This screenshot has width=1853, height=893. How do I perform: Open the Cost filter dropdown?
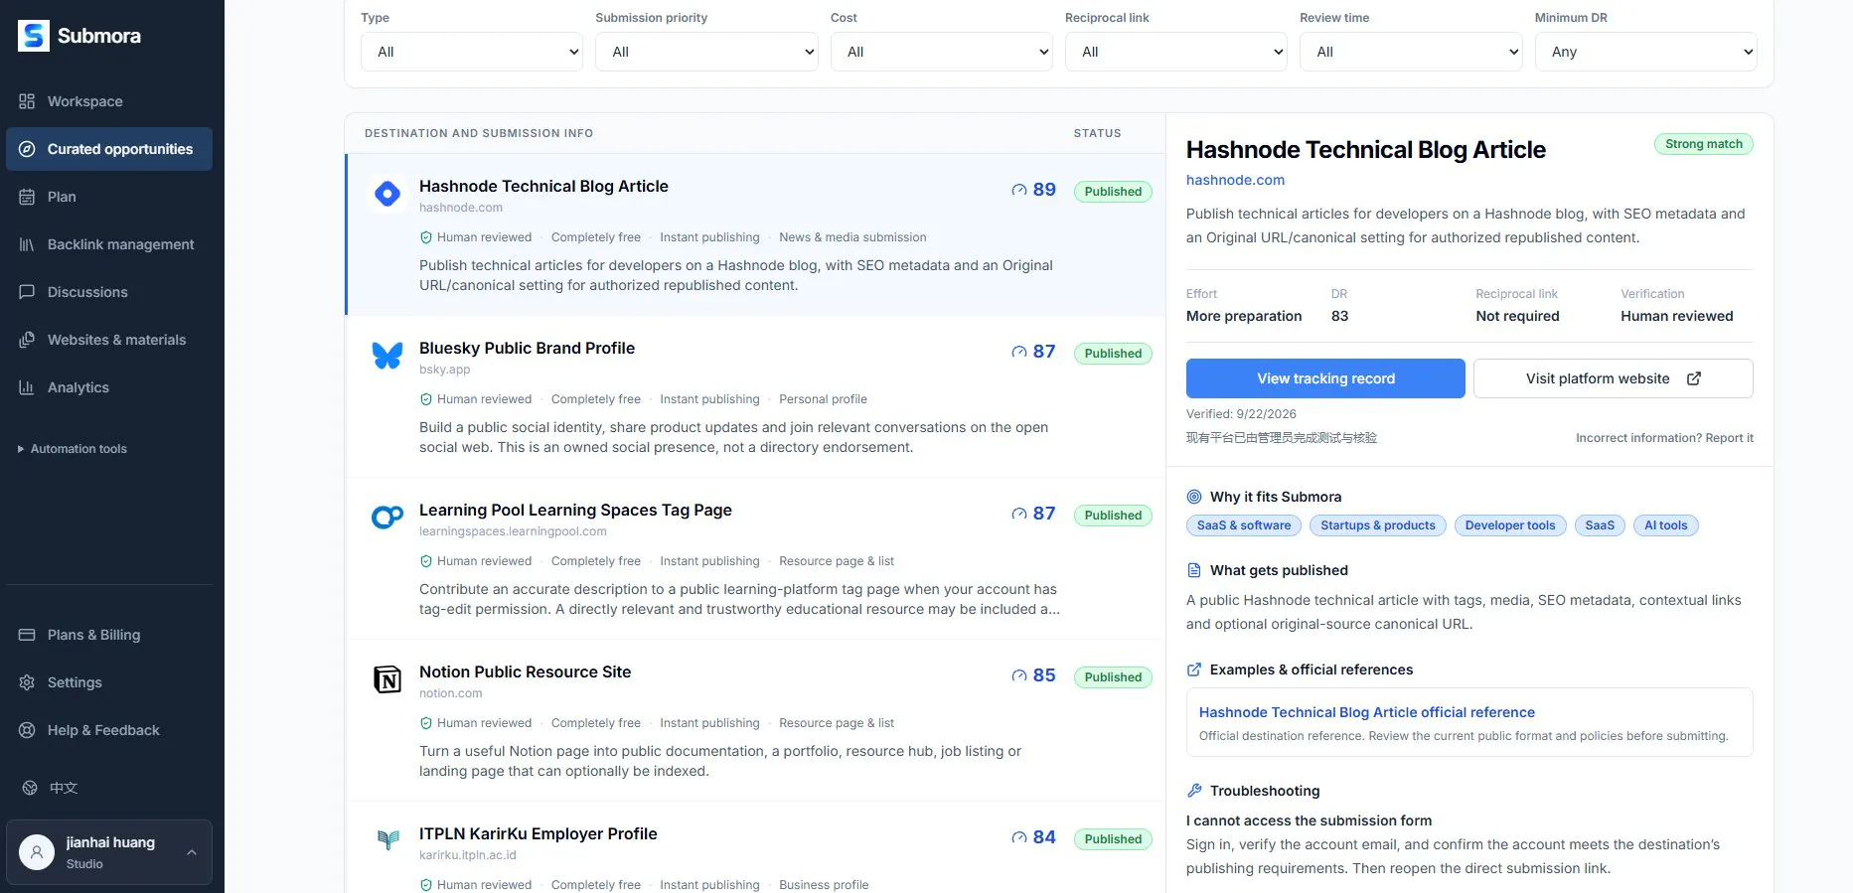(x=942, y=52)
